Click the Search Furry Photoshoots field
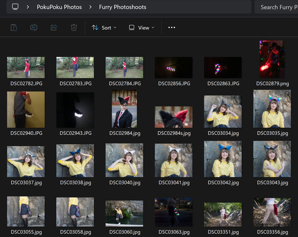The image size is (298, 237). click(277, 7)
